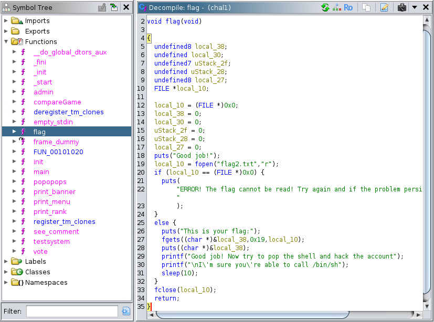Close the Decompile panel

426,7
